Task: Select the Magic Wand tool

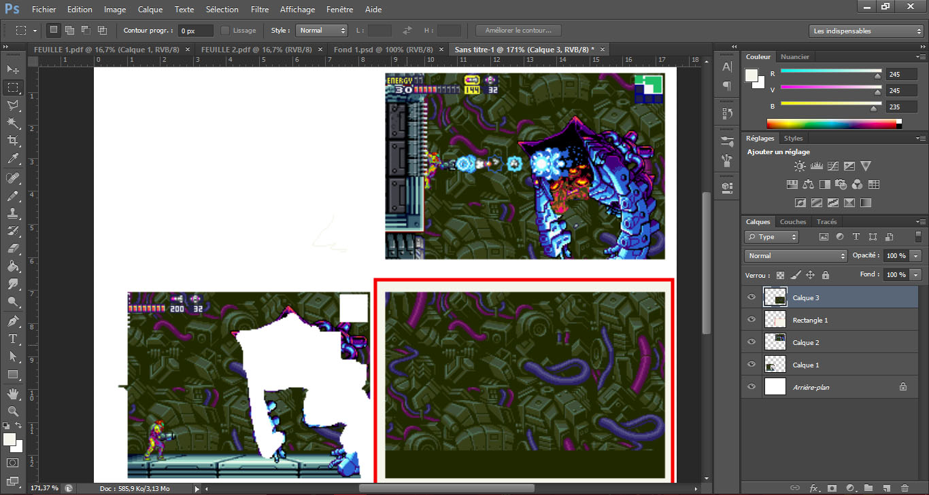Action: coord(13,123)
